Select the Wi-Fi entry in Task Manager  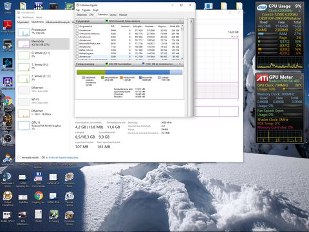(43, 102)
